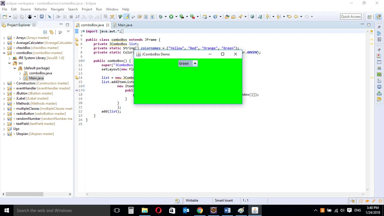Click the Save toolbar icon
The image size is (384, 216).
[15, 17]
